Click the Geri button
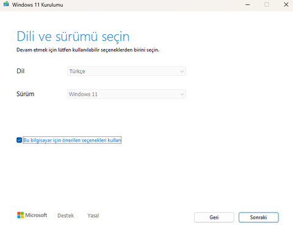 click(x=214, y=218)
